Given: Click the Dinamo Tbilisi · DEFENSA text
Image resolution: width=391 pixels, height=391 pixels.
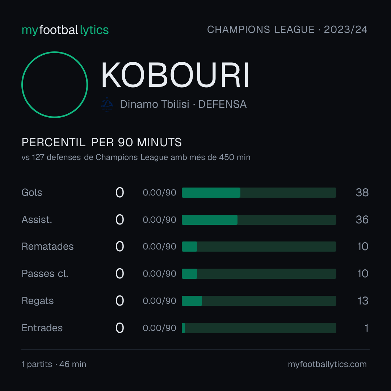Looking at the screenshot, I should (183, 104).
